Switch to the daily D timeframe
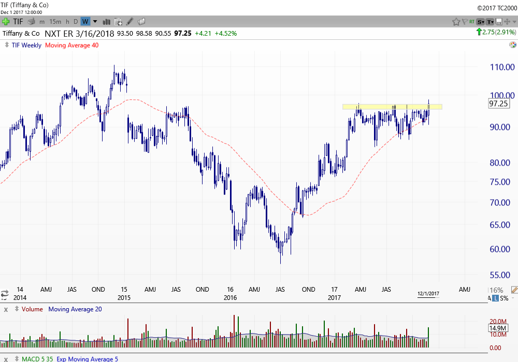 click(x=76, y=21)
